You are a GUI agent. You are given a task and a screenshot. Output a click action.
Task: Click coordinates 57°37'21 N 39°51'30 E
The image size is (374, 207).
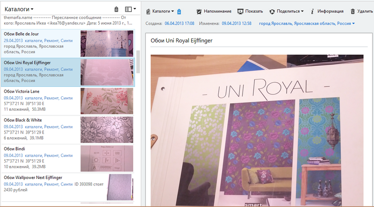click(24, 104)
